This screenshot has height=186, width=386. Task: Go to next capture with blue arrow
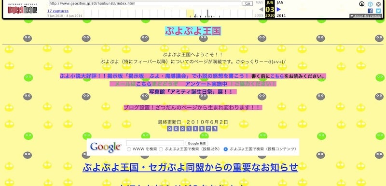[x=279, y=9]
